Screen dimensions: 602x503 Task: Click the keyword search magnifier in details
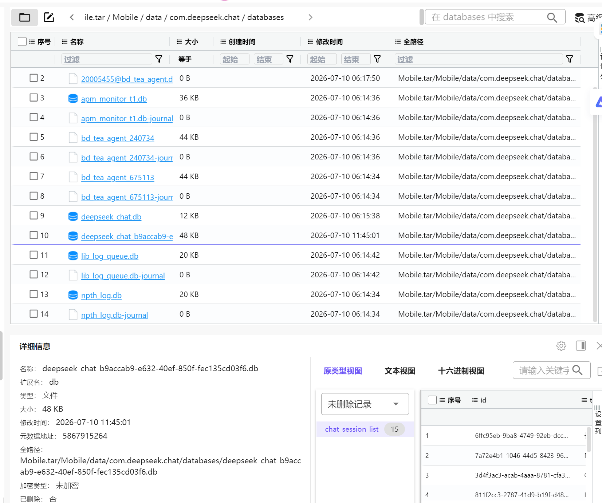pyautogui.click(x=577, y=370)
